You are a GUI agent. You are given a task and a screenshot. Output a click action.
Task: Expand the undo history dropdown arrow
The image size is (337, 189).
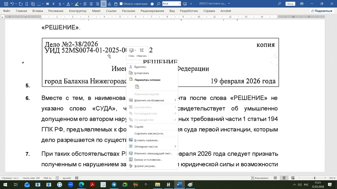pyautogui.click(x=16, y=4)
